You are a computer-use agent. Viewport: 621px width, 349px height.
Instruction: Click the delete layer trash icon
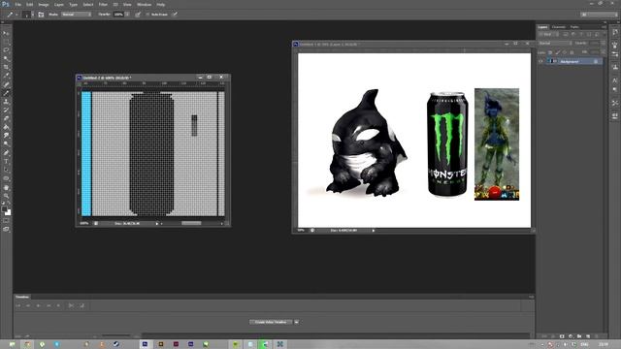(596, 336)
